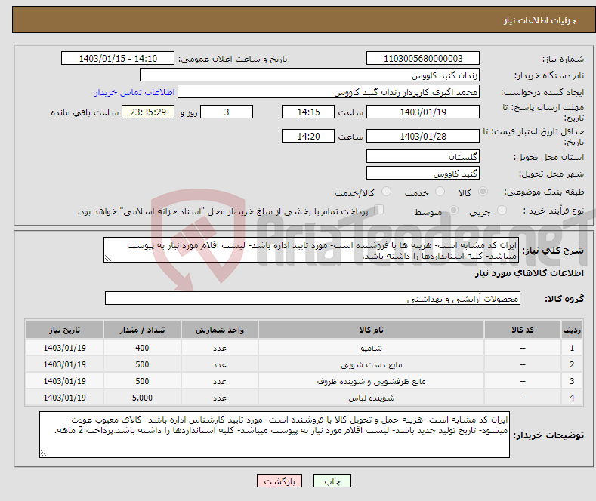Image resolution: width=596 pixels, height=501 pixels.
Task: Select the جزیی purchase type radio
Action: tap(502, 210)
